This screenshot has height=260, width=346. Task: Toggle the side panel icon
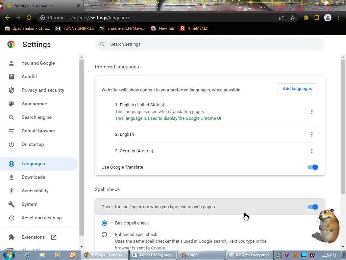[317, 18]
